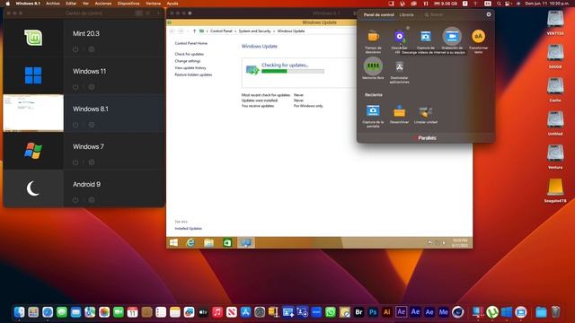This screenshot has width=575, height=323.
Task: Click the power icon for Windows 7
Action: click(x=75, y=162)
